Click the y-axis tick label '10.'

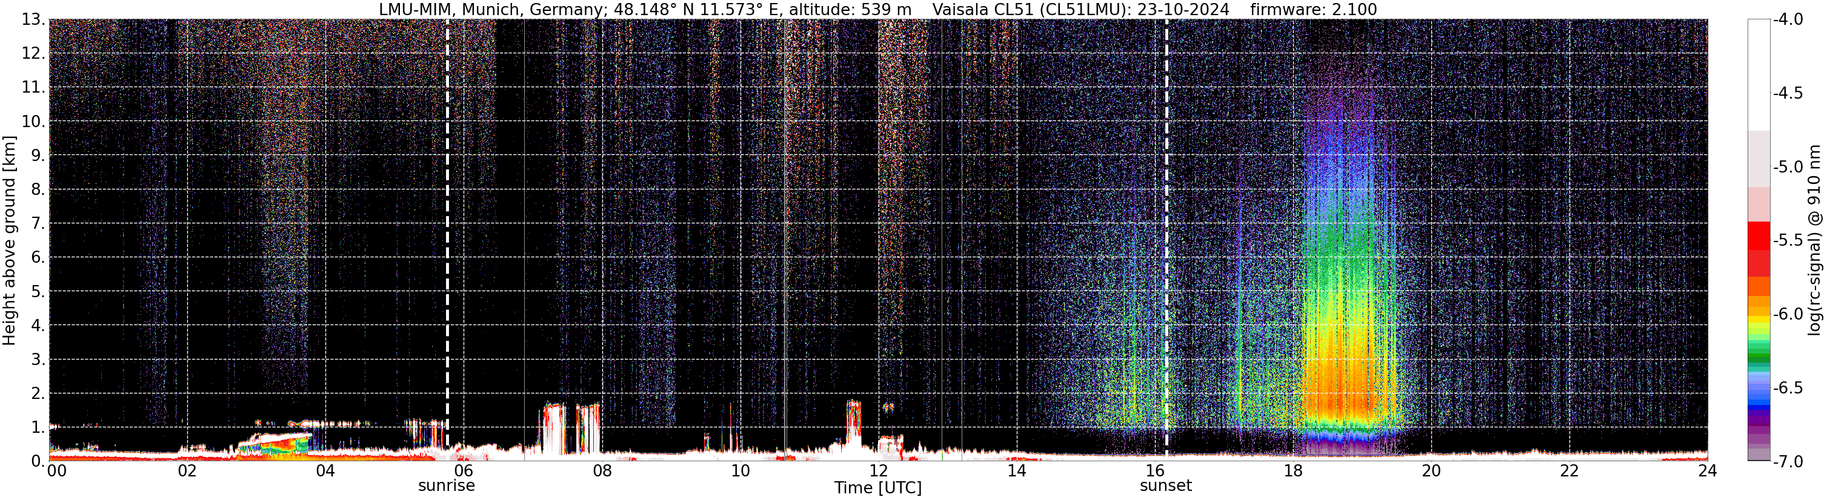33,122
